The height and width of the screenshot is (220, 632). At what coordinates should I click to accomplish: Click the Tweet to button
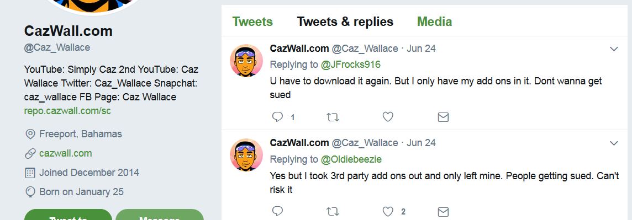coord(68,215)
